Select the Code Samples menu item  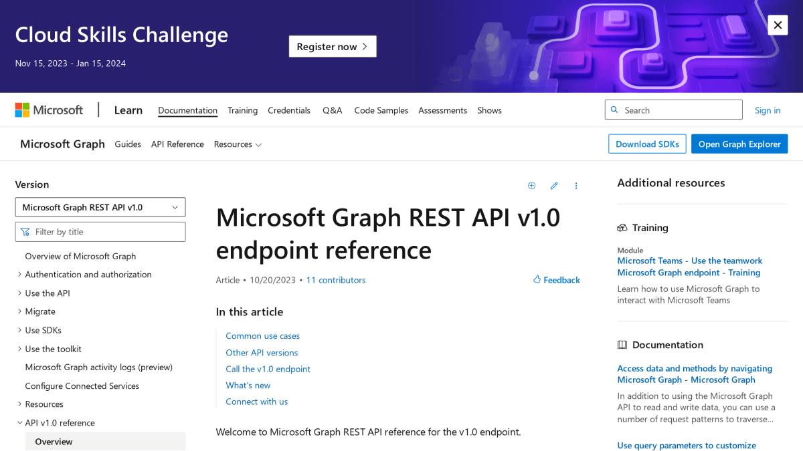coord(381,110)
